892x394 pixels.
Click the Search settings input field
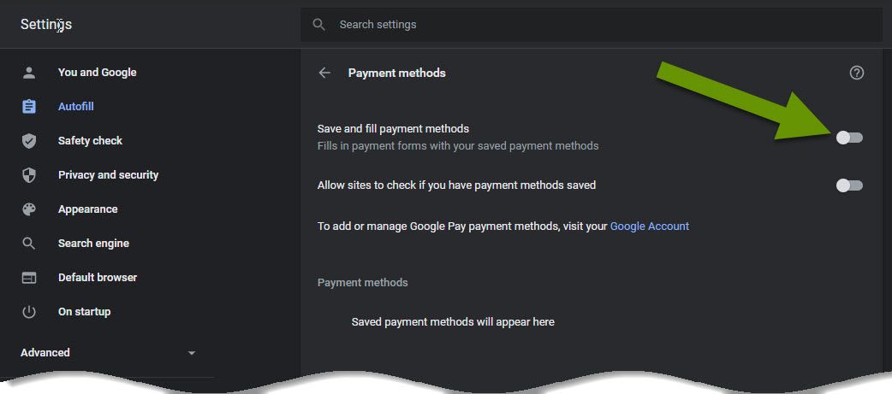[592, 25]
